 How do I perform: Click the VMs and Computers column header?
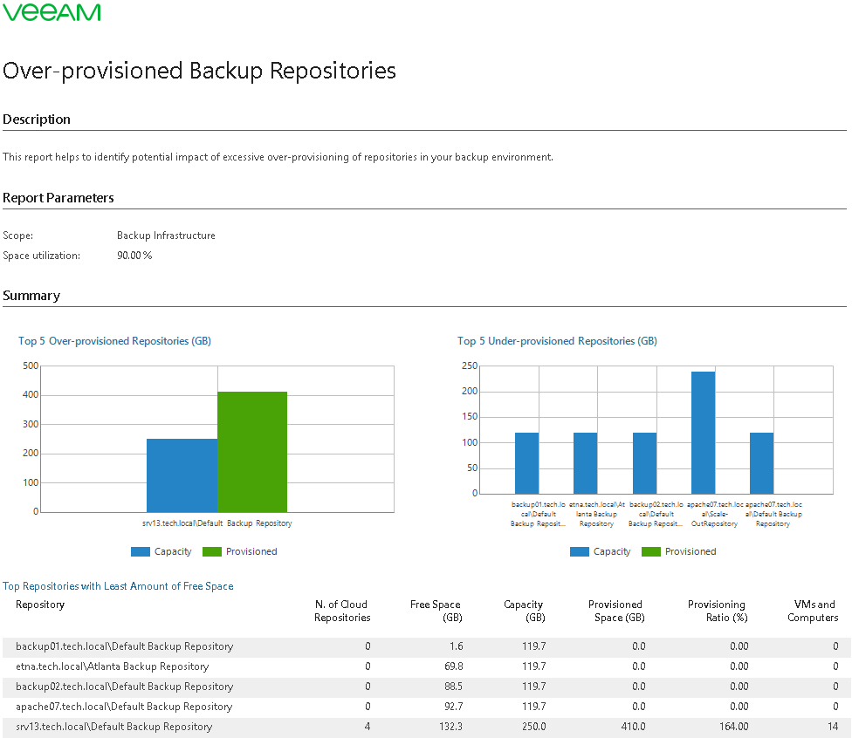(x=813, y=611)
